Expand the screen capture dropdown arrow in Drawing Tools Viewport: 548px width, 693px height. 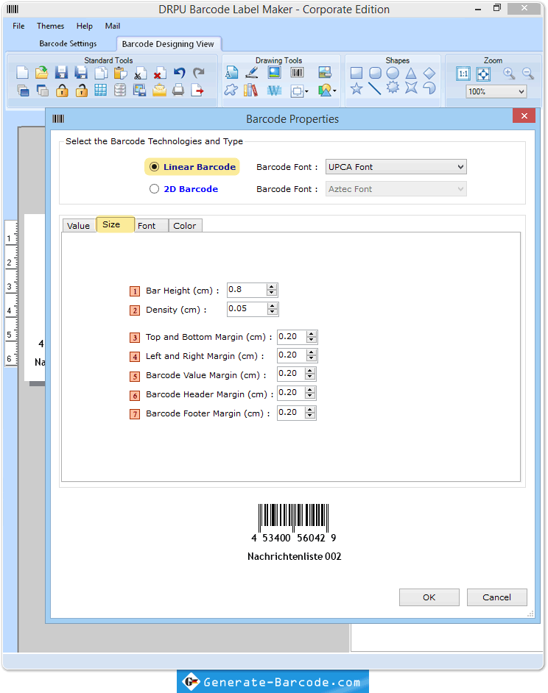(306, 91)
